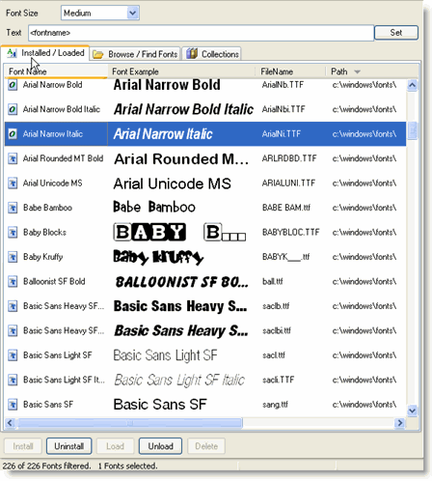Viewport: 432px width, 481px height.
Task: Click the Arial Unicode MS font icon
Action: tap(13, 184)
